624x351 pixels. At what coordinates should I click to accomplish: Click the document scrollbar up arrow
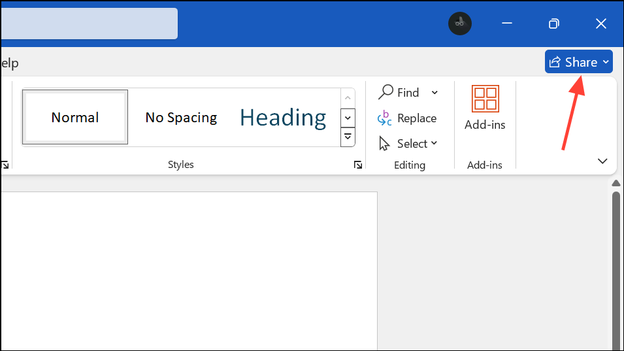click(x=616, y=184)
